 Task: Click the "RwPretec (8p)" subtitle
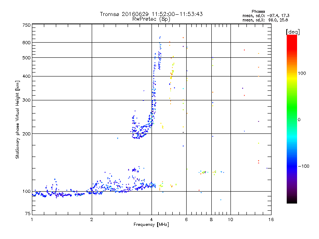[151, 19]
